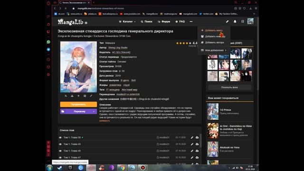Edit Глава 50 with pencil icon
This screenshot has width=304, height=171.
pos(192,137)
